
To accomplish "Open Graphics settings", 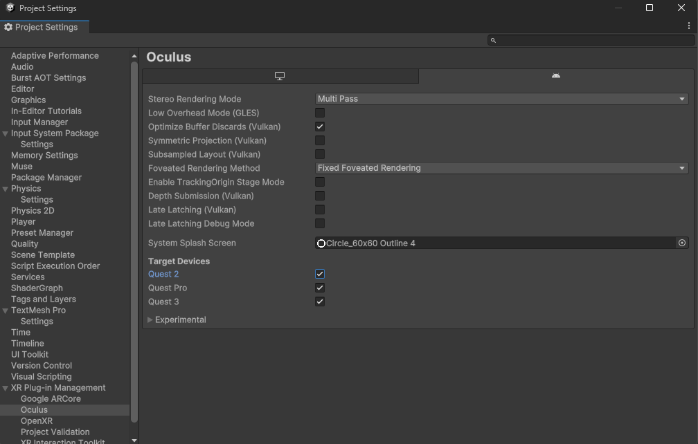I will coord(28,100).
